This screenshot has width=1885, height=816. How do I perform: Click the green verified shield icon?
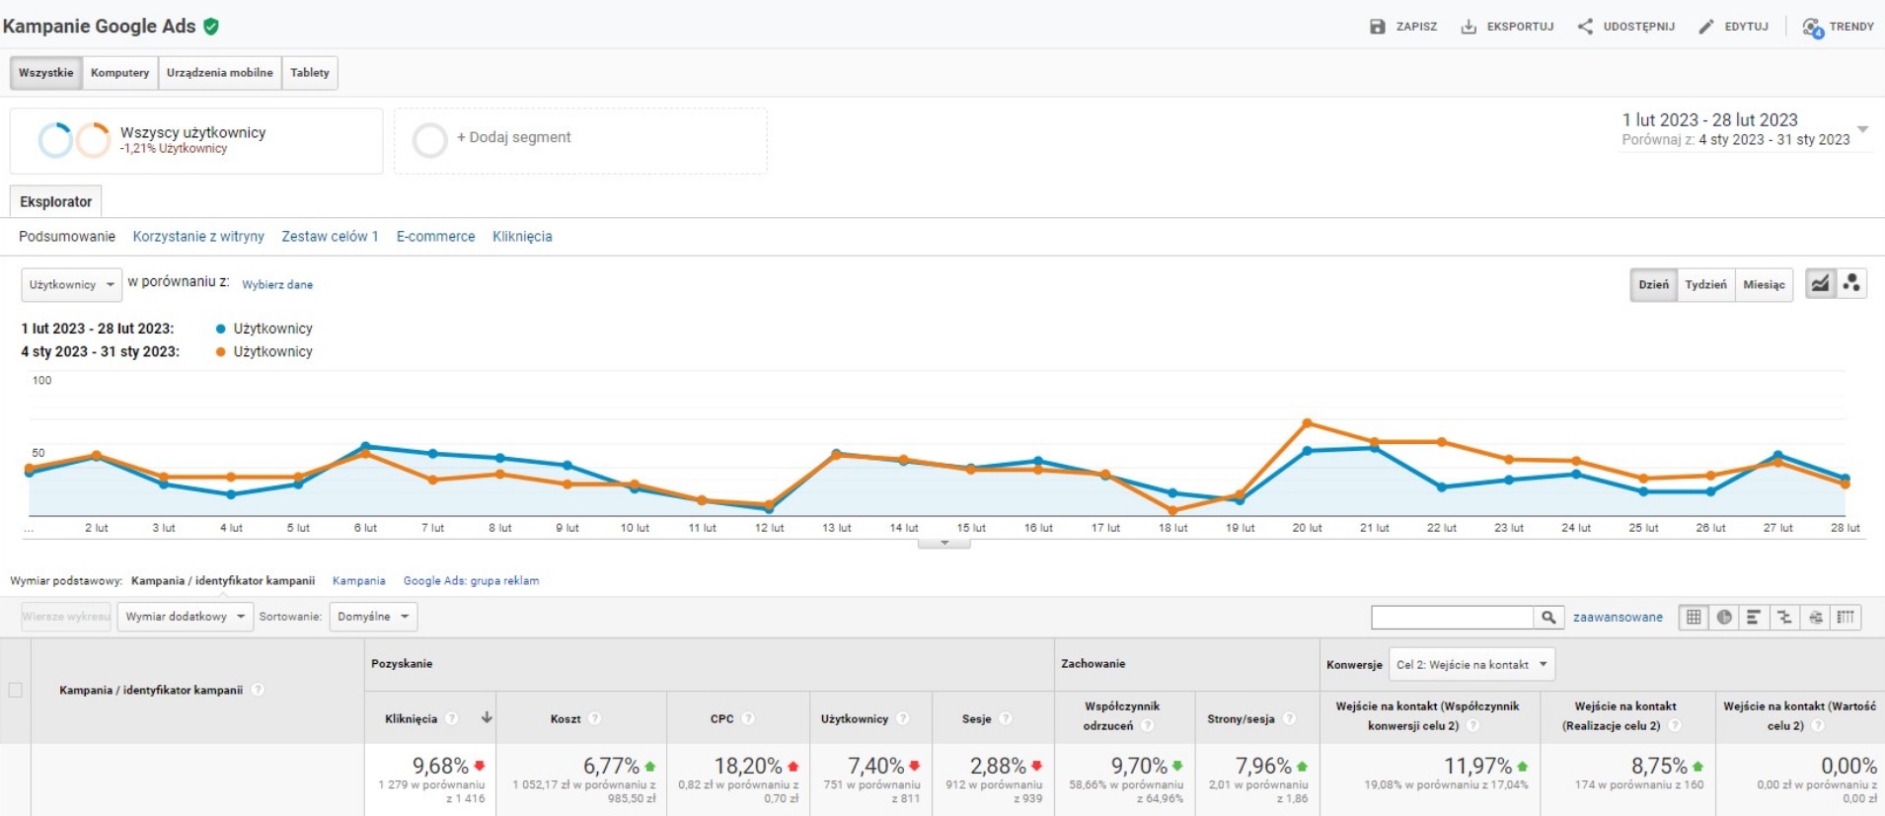tap(211, 27)
